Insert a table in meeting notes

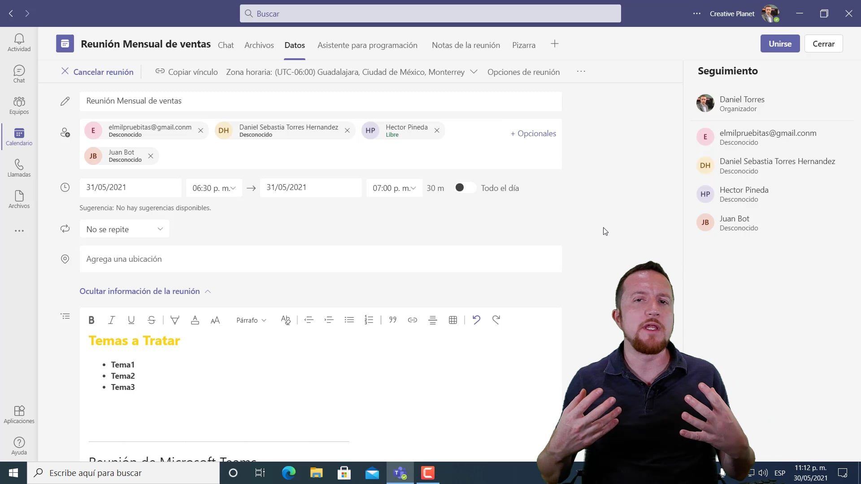click(x=453, y=320)
